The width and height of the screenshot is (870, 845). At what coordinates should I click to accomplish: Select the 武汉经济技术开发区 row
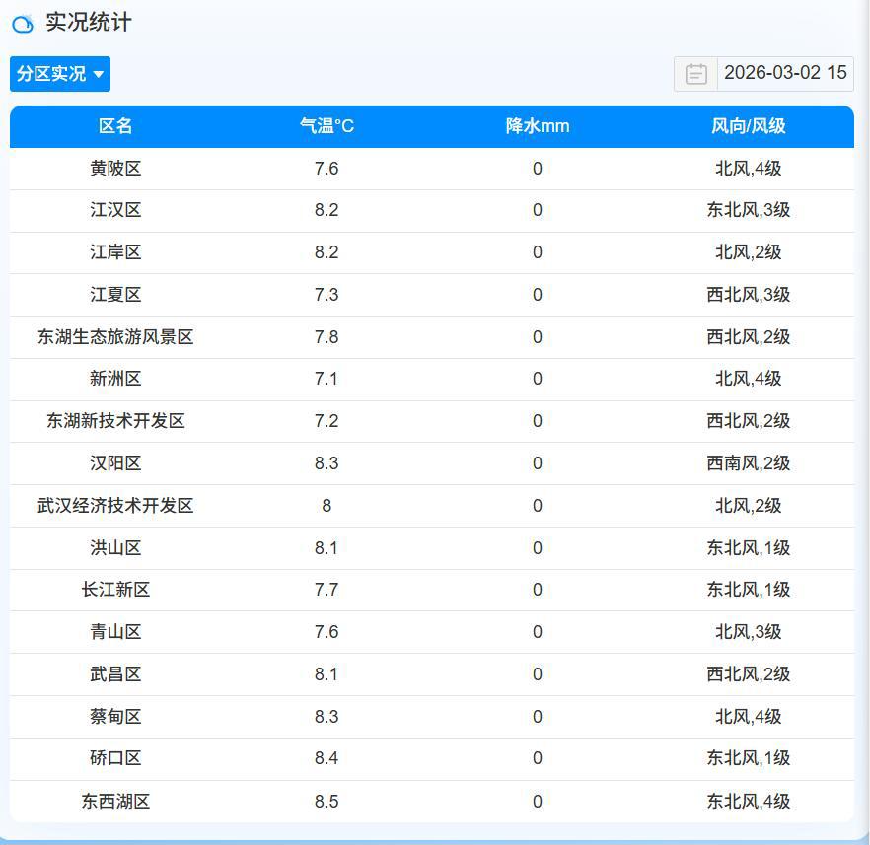115,506
